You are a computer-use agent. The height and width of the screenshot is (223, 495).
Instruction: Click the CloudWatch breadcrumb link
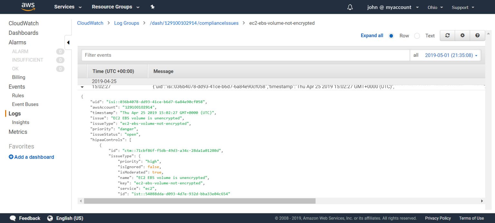pos(90,23)
